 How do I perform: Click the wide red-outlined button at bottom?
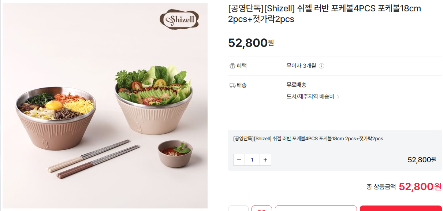tap(316, 208)
